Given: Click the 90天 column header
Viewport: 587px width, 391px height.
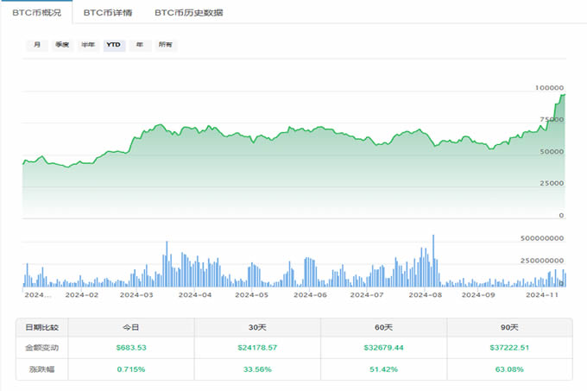Looking at the screenshot, I should (509, 327).
